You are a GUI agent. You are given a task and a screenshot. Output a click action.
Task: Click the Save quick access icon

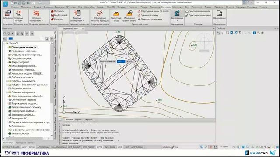(x=20, y=3)
